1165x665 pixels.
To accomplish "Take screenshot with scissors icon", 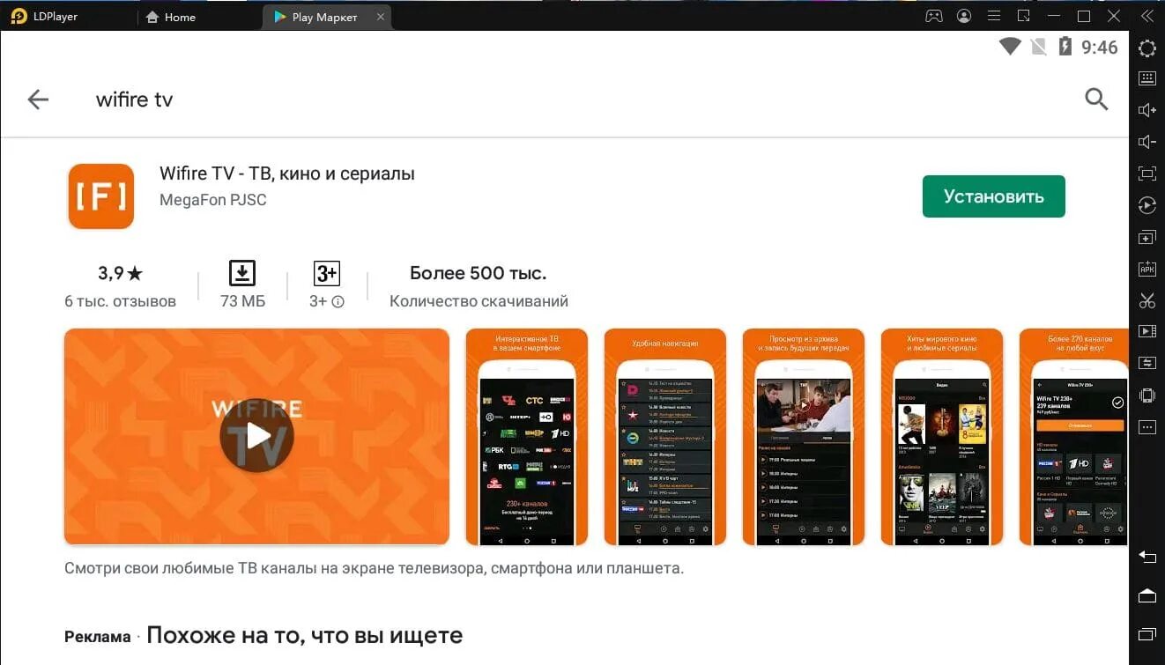I will point(1146,300).
